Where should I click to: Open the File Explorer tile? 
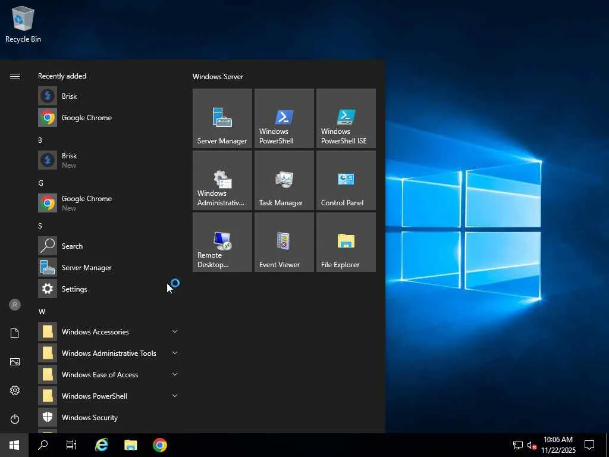tap(346, 242)
